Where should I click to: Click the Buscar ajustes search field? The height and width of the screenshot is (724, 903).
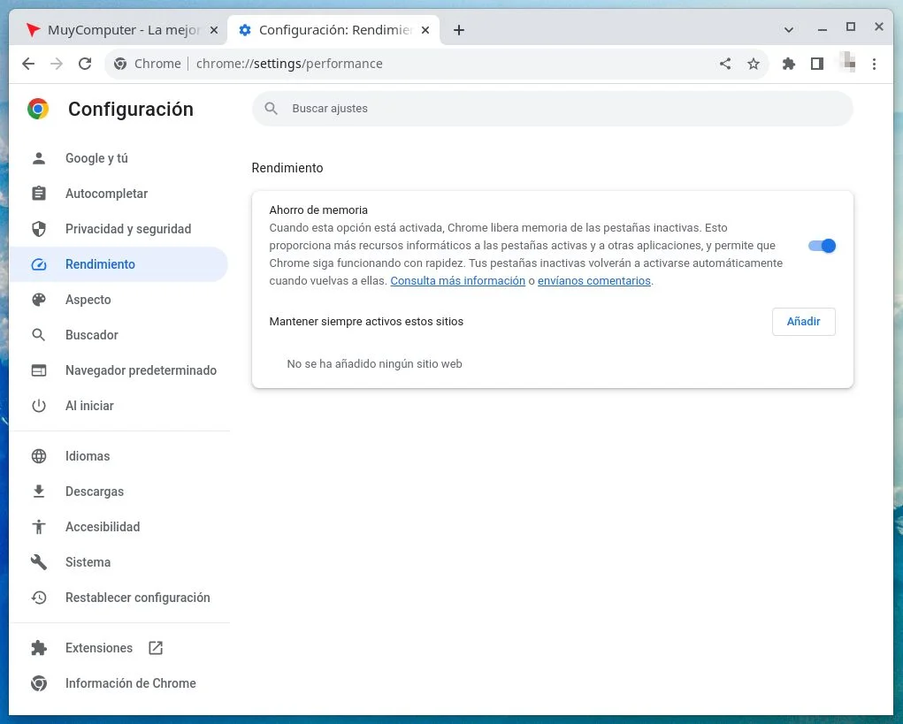coord(552,108)
